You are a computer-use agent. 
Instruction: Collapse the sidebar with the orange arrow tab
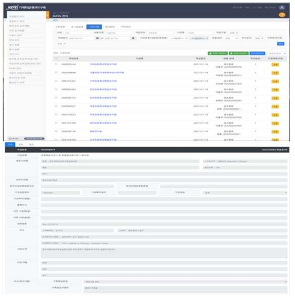48,15
